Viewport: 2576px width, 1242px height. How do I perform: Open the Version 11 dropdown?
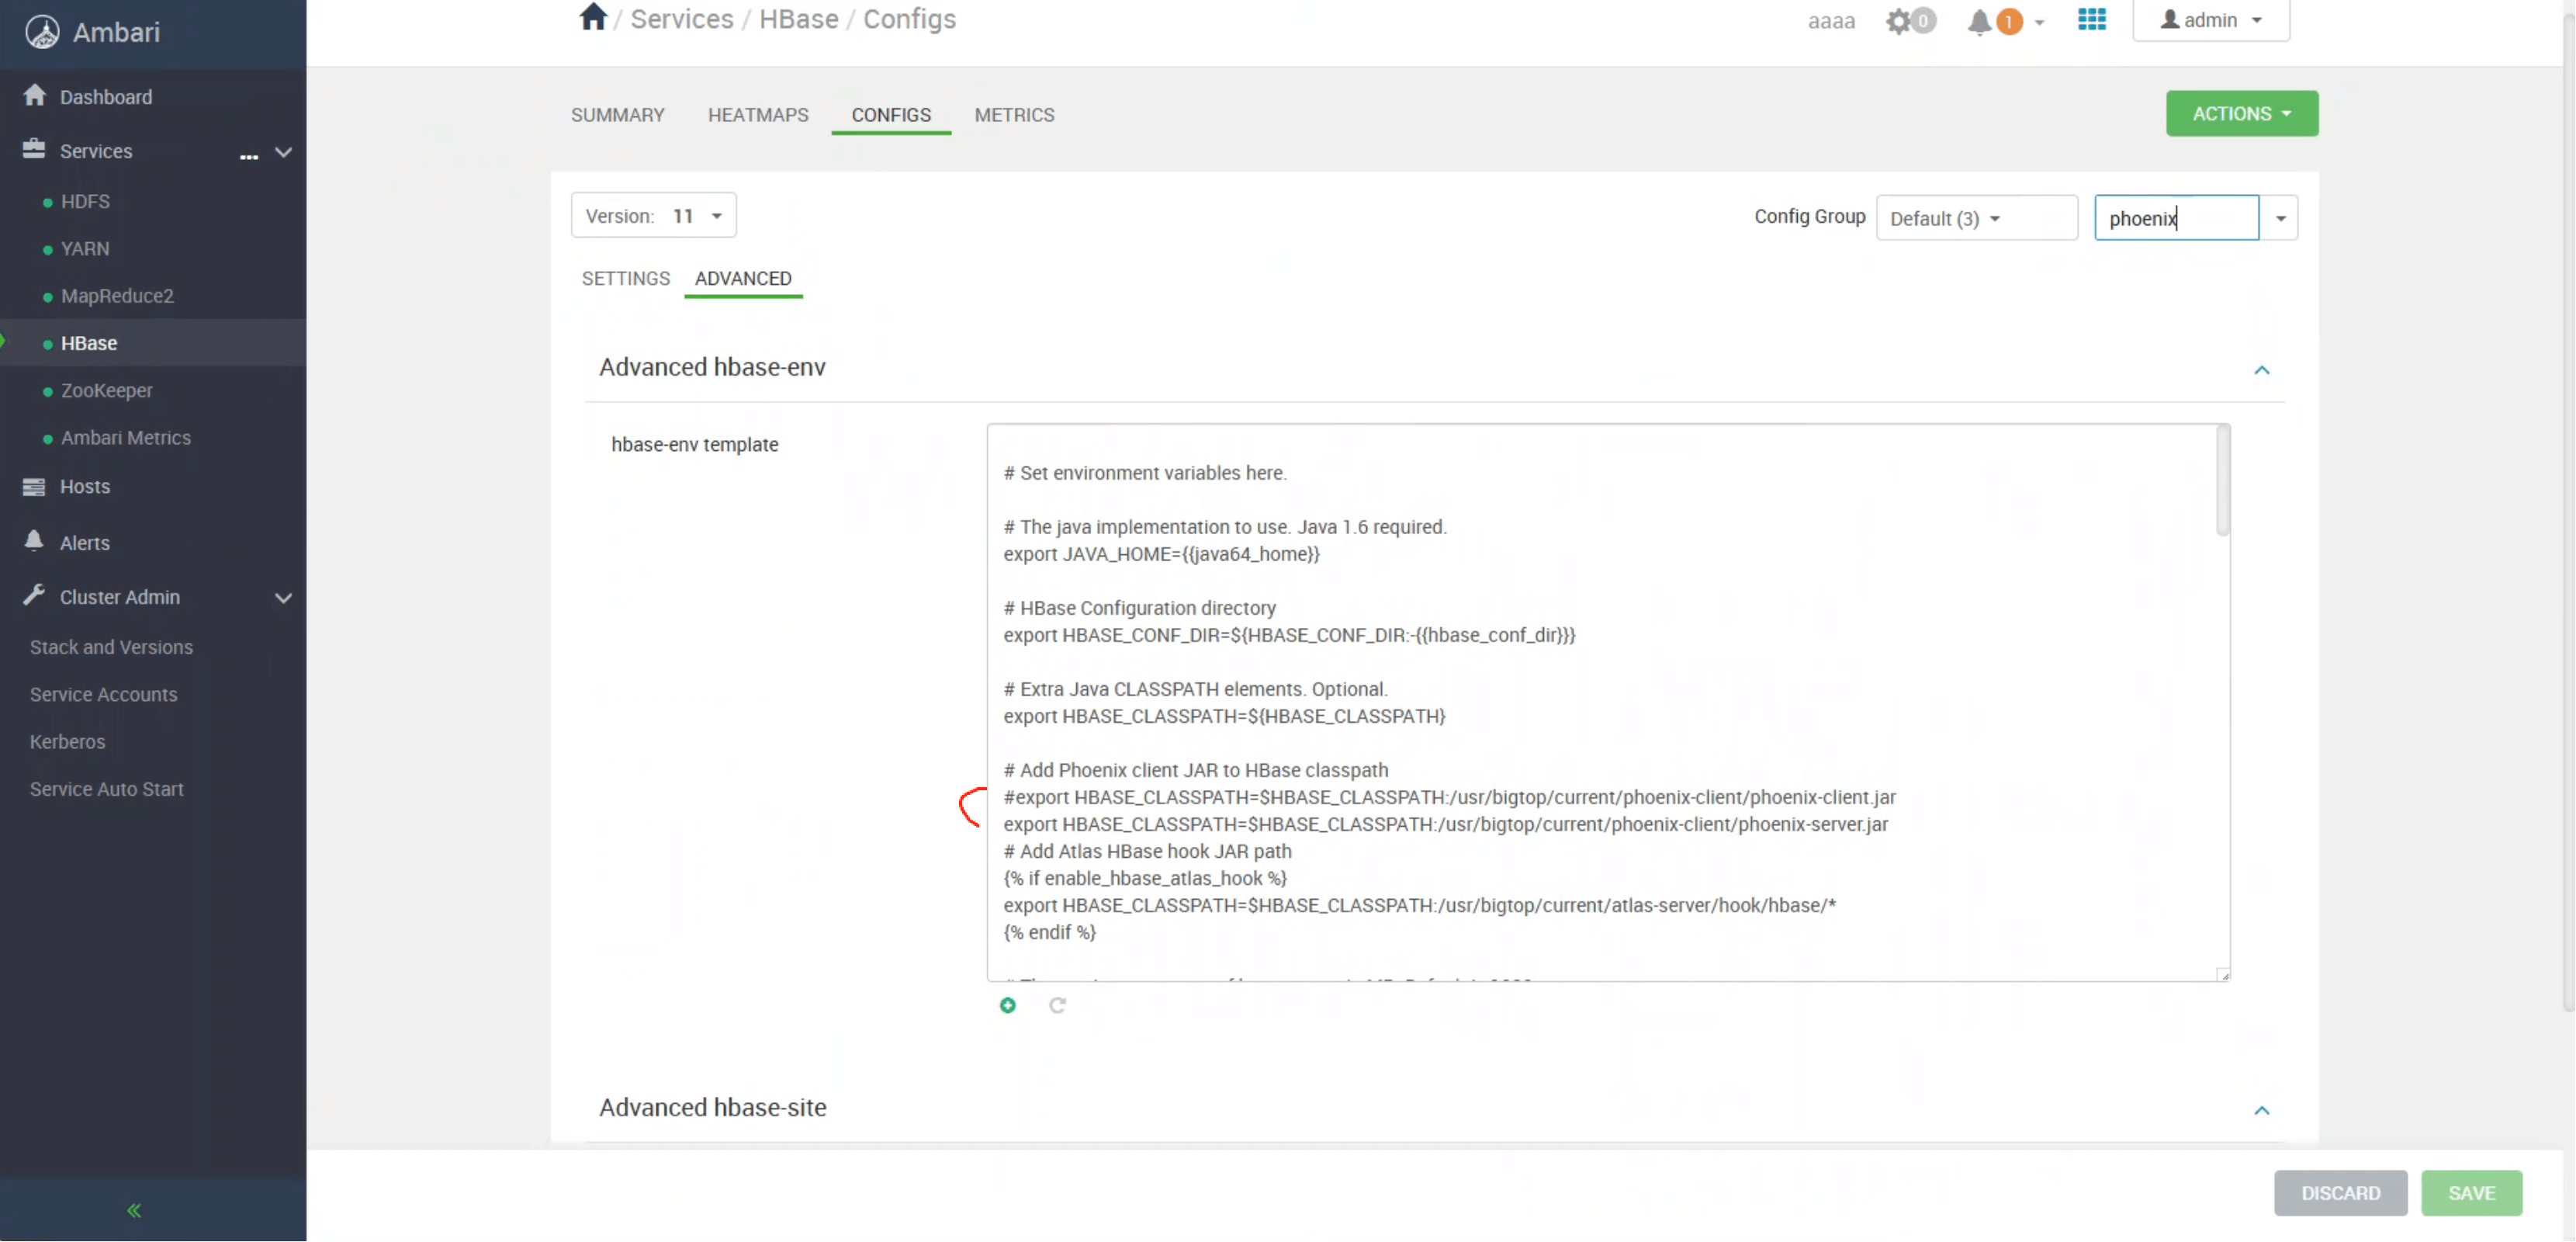(x=653, y=215)
